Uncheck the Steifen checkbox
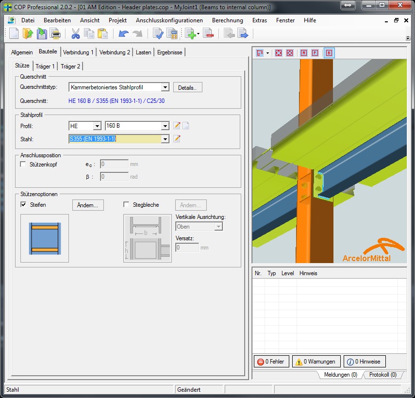415x398 pixels. (23, 205)
